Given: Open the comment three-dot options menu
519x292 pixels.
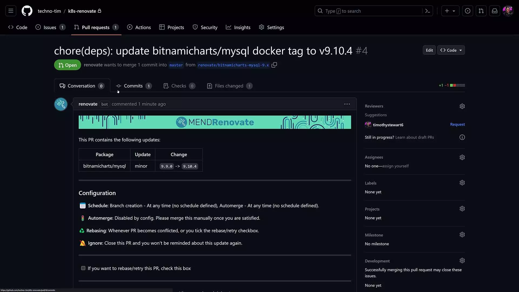Looking at the screenshot, I should point(347,104).
